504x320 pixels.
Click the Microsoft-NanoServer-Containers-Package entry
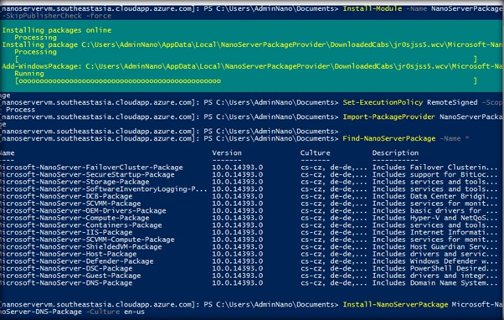[x=81, y=225]
